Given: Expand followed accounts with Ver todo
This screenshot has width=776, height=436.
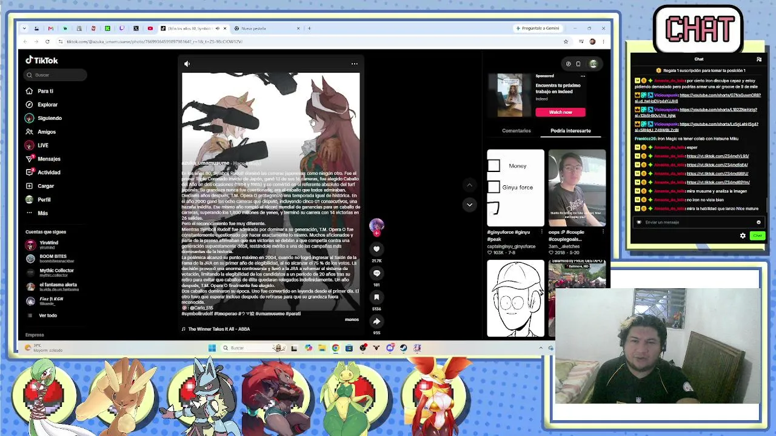Looking at the screenshot, I should click(42, 315).
